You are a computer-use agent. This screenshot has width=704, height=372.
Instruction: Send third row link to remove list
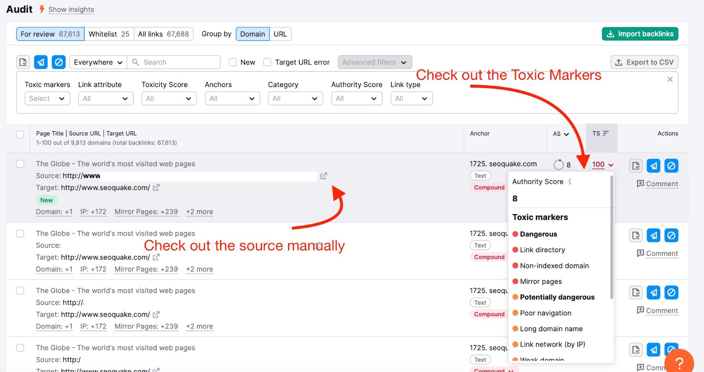click(654, 293)
